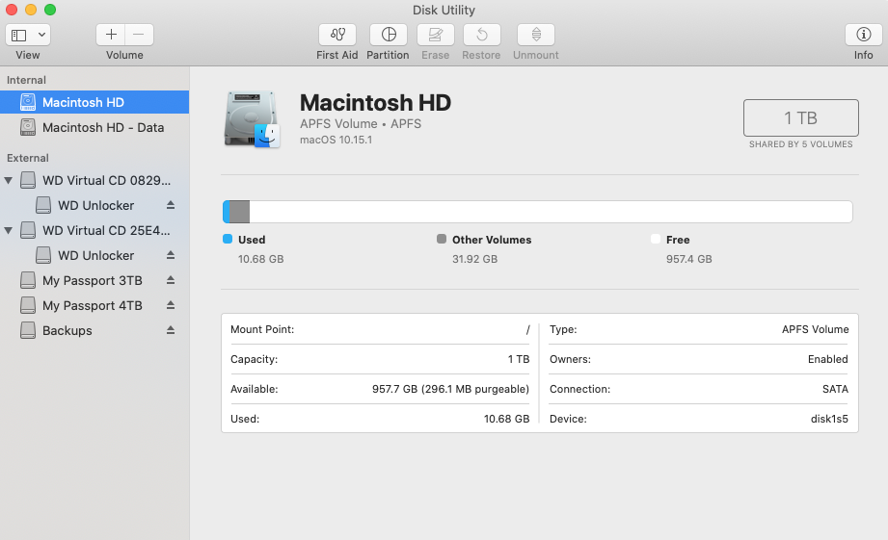Click the Unmount toolbar icon
This screenshot has height=540, width=888.
point(536,35)
